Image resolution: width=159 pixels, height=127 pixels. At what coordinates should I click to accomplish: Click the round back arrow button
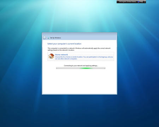click(x=45, y=38)
